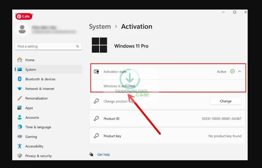Click the Product key label
The height and width of the screenshot is (168, 262).
coord(112,136)
